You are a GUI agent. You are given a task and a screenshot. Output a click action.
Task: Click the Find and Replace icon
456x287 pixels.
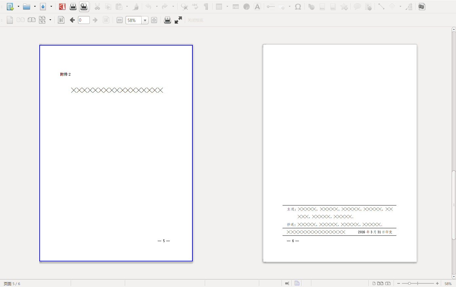point(185,7)
